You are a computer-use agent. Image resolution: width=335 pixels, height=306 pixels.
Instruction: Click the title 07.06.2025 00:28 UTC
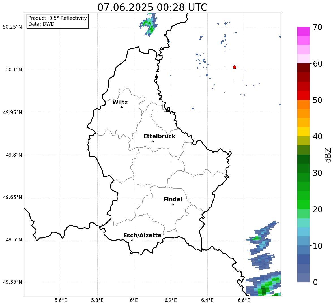point(152,7)
